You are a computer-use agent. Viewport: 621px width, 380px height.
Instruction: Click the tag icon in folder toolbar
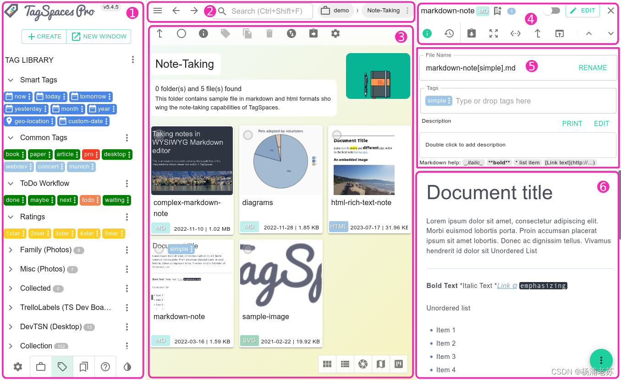(x=225, y=33)
